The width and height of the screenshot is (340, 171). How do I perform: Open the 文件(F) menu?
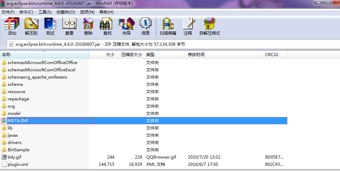pyautogui.click(x=8, y=12)
